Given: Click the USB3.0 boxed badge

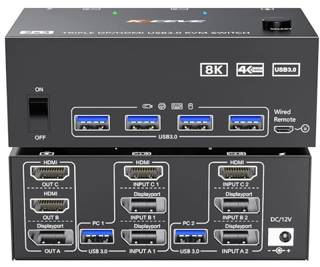Looking at the screenshot, I should pyautogui.click(x=286, y=69).
